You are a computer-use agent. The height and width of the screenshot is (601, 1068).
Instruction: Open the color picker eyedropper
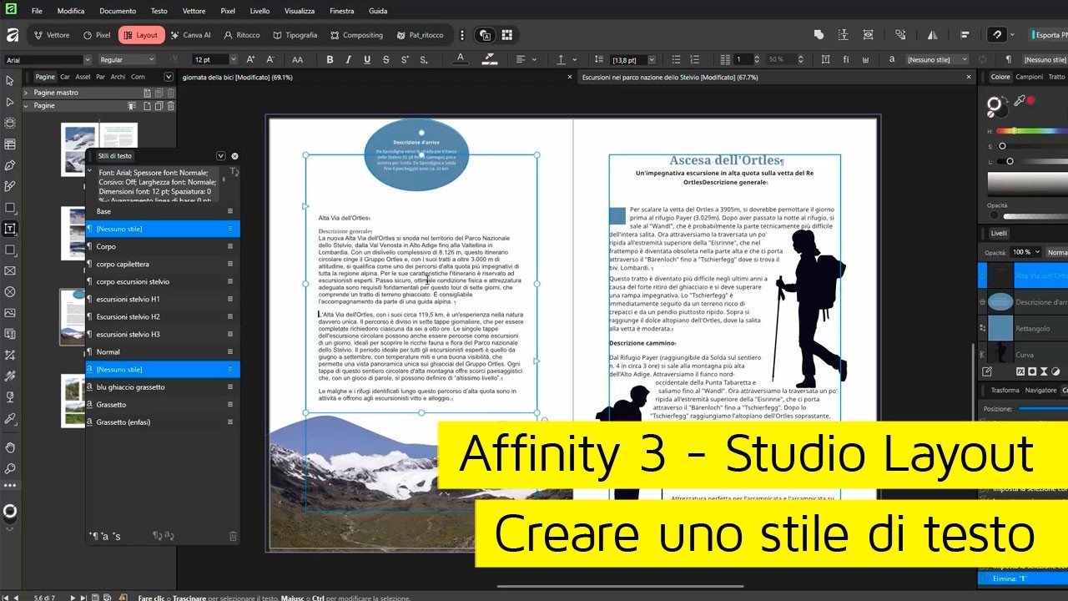[1020, 101]
